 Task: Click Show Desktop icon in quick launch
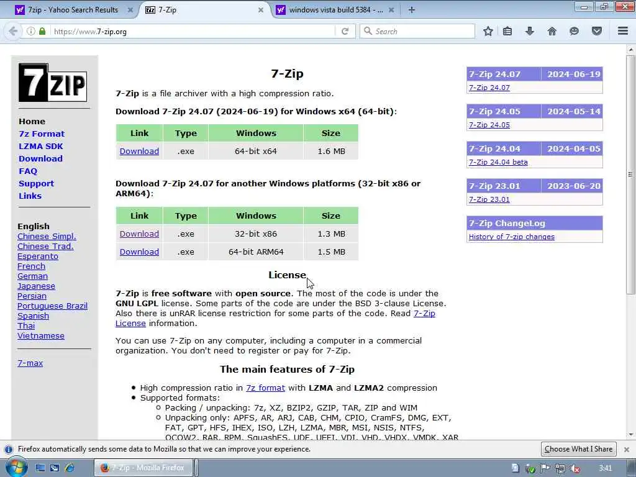point(40,468)
